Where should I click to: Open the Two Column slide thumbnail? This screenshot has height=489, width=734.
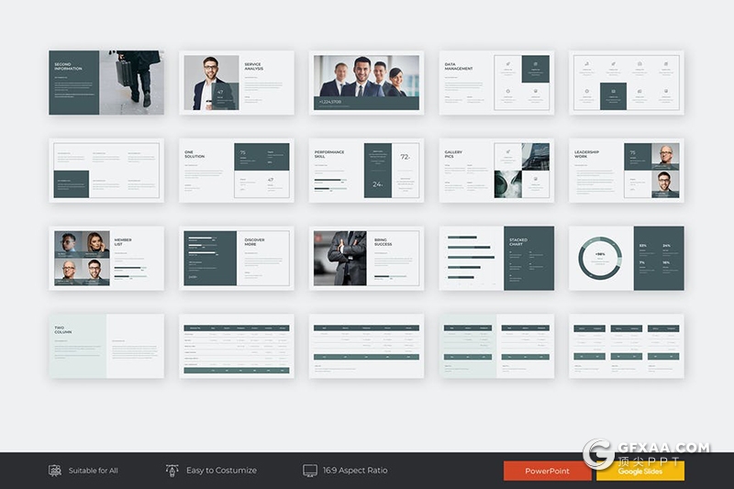pos(106,346)
